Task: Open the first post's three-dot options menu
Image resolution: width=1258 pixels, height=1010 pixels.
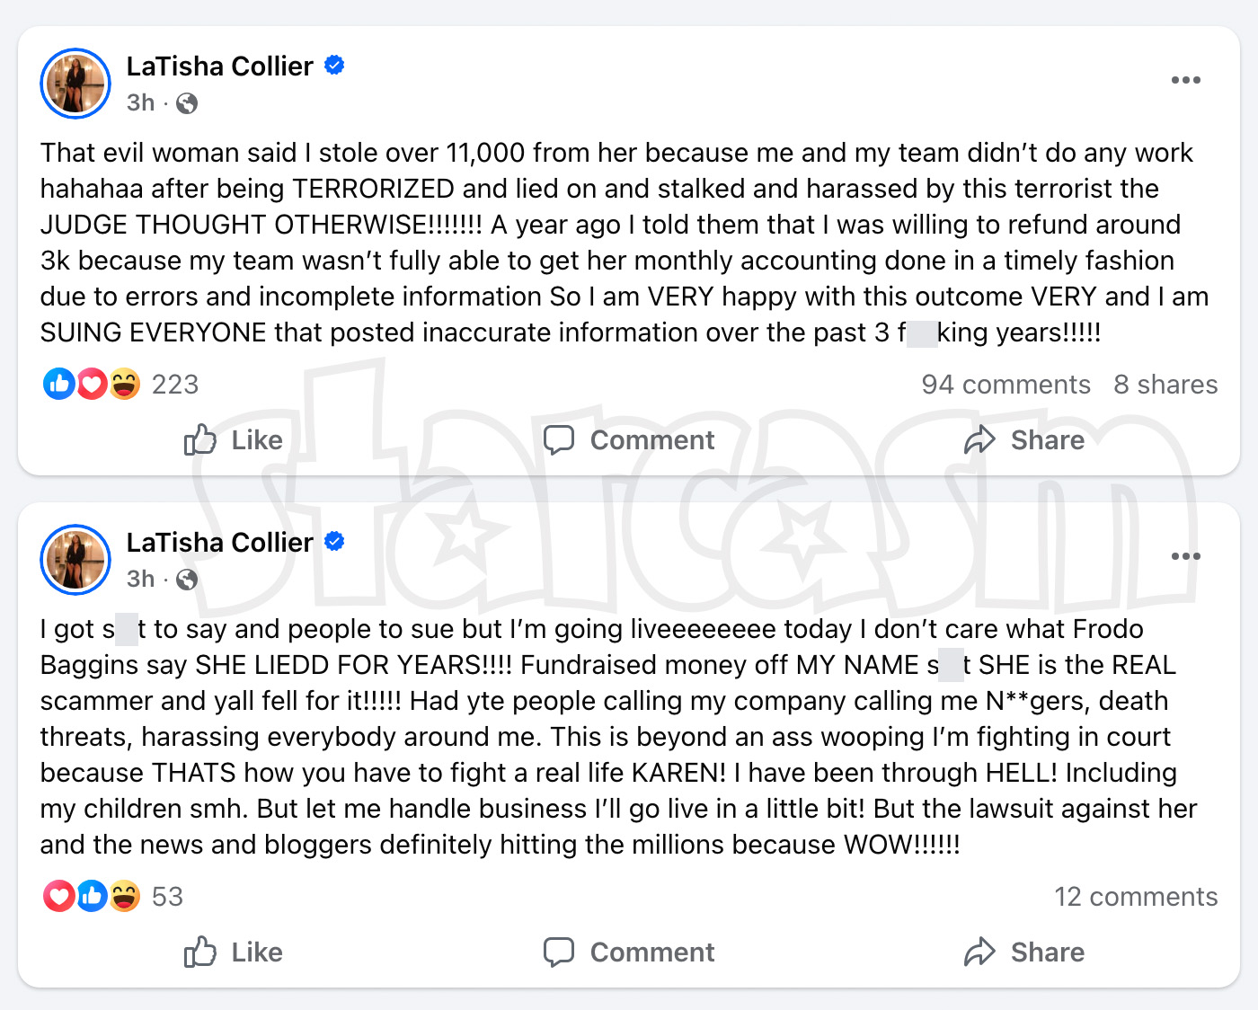Action: click(1185, 81)
